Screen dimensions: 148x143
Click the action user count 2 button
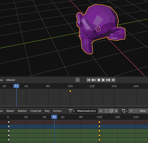(101, 111)
